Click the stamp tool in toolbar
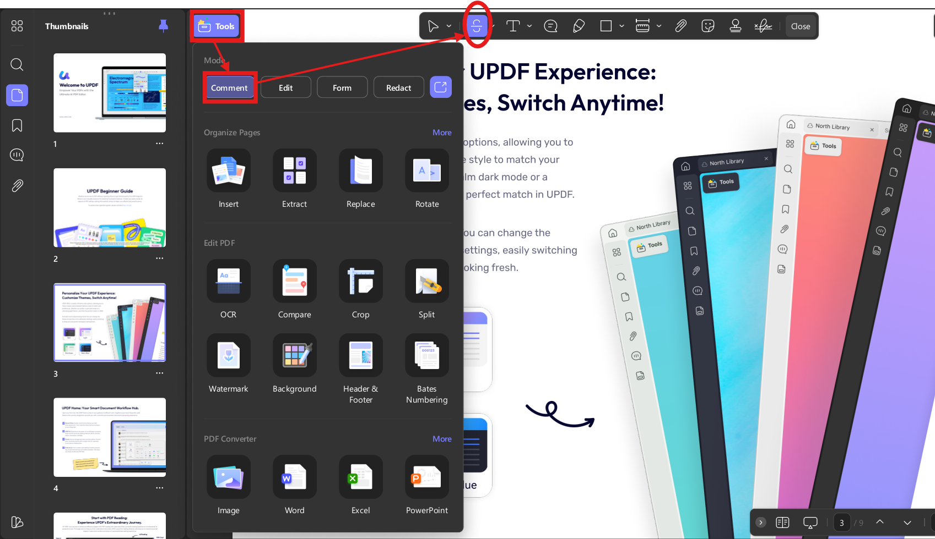The width and height of the screenshot is (935, 539). pos(735,26)
